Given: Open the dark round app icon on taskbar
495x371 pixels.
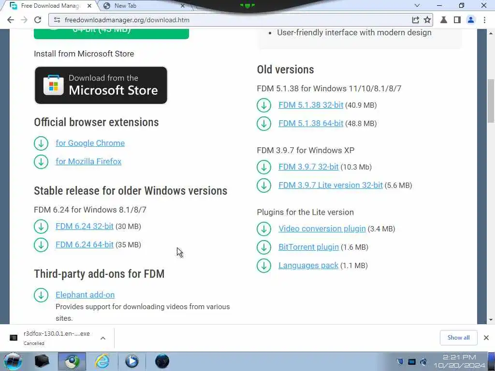Looking at the screenshot, I should click(x=162, y=361).
